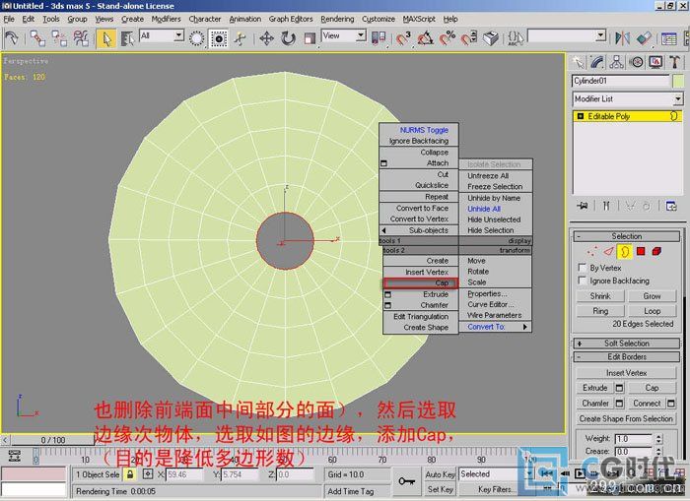Open Select by Name tool

point(127,38)
